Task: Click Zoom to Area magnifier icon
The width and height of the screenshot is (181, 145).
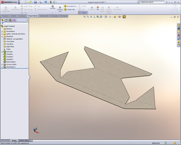Action: pos(88,17)
